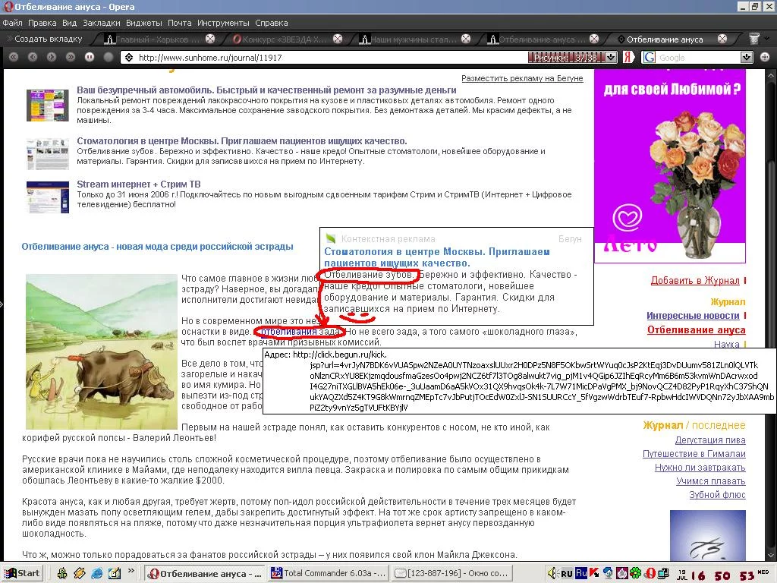The image size is (777, 583).
Task: Switch to 'Конкурс «ЗВЕЗДА Х...' tab
Action: 285,39
